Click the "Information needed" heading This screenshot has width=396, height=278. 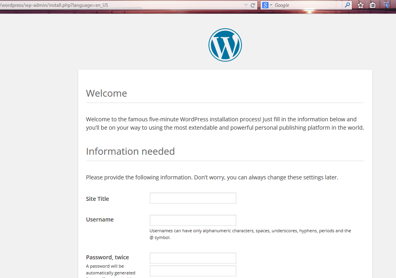pyautogui.click(x=130, y=151)
